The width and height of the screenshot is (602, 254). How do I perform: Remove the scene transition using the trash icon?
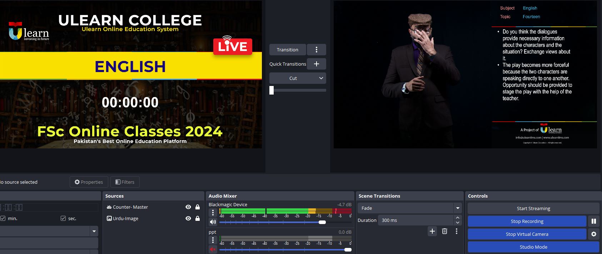[x=444, y=231]
